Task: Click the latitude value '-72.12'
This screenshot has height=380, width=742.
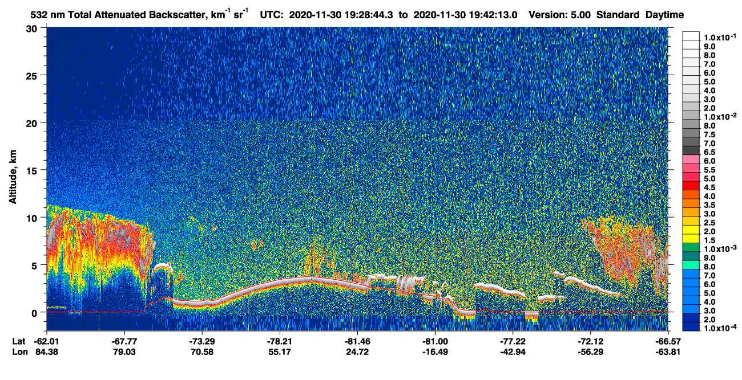Action: click(591, 341)
